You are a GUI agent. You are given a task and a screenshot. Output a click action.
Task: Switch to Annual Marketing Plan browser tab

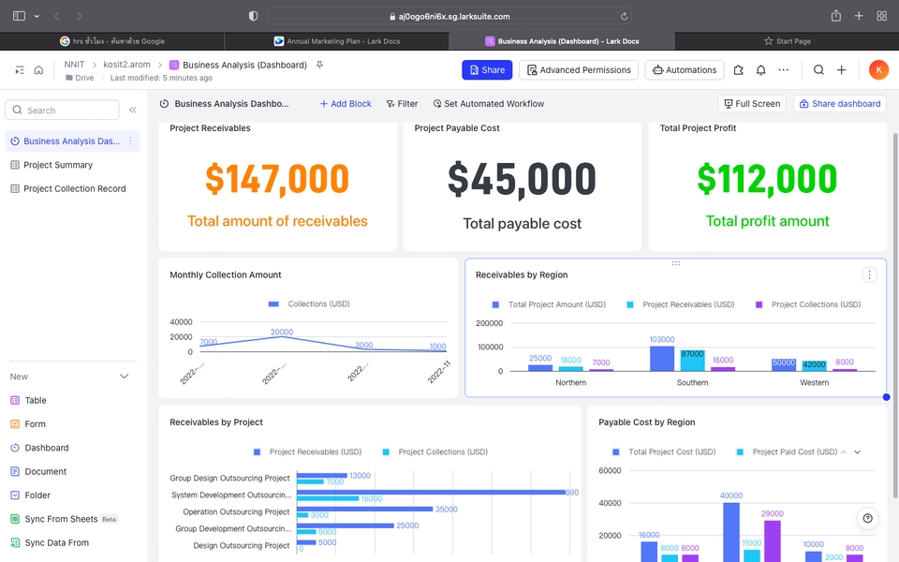[x=336, y=41]
